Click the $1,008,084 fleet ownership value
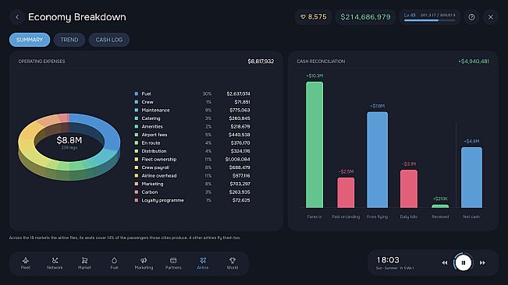The width and height of the screenshot is (508, 285). click(x=238, y=160)
